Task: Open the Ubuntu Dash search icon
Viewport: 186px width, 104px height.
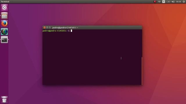Action: [4, 8]
